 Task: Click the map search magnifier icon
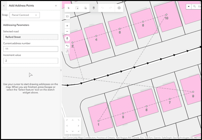(x=195, y=6)
